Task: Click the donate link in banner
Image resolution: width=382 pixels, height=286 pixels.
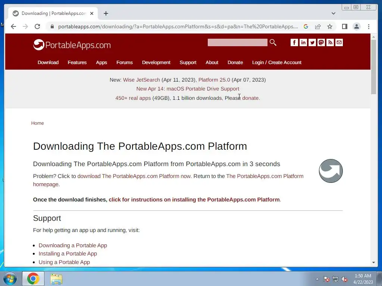Action: [250, 98]
